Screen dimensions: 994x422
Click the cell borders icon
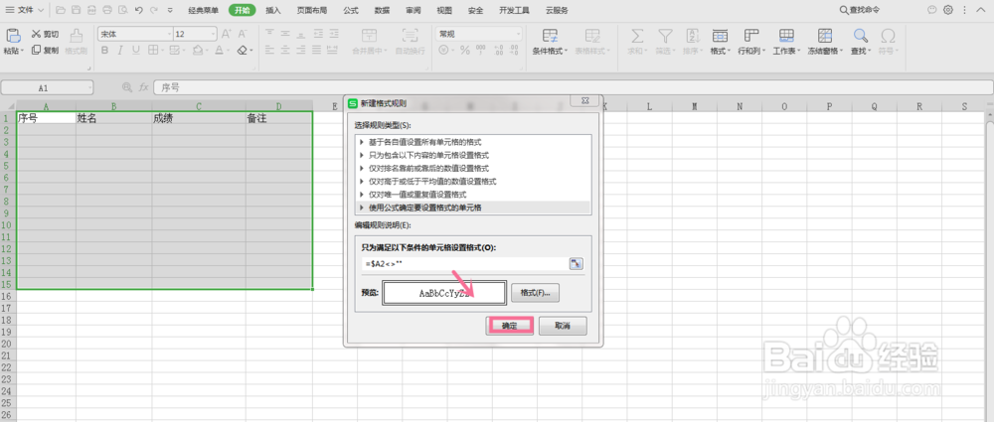click(x=153, y=50)
